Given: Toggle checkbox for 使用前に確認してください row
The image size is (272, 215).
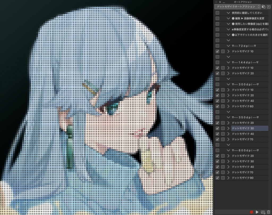Looking at the screenshot, I should pyautogui.click(x=217, y=13).
